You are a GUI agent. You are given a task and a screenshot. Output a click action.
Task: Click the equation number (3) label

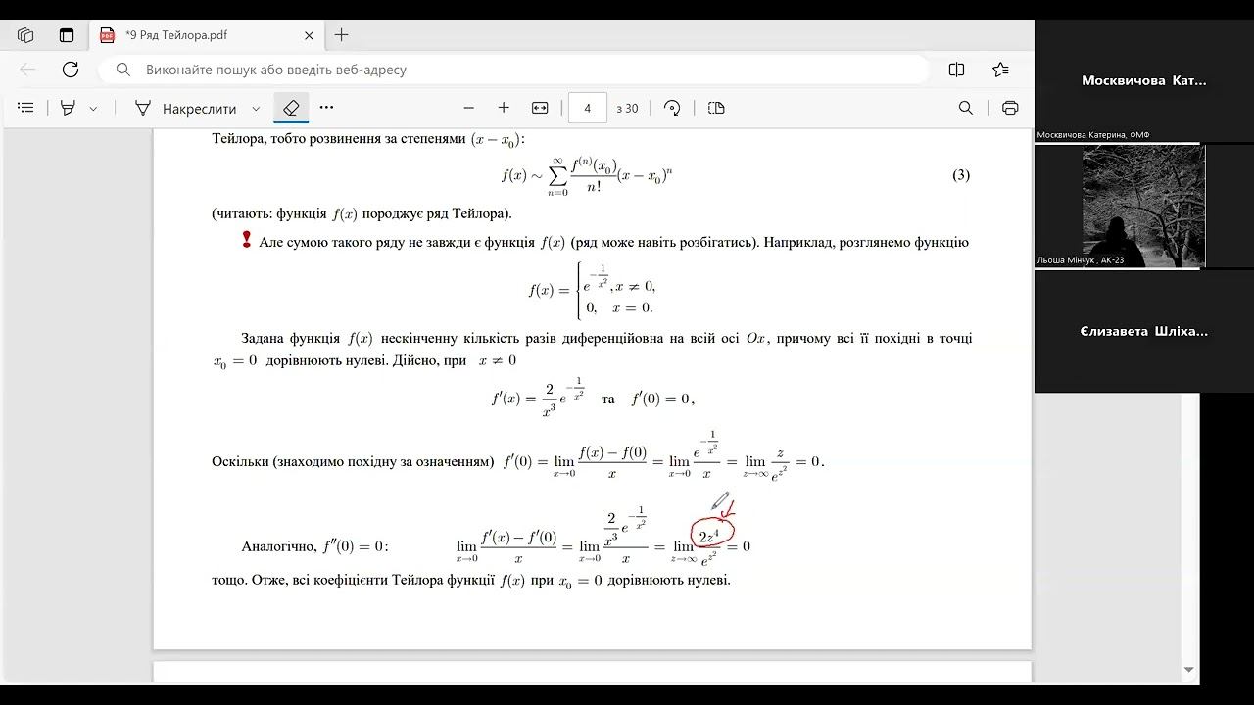tap(961, 175)
